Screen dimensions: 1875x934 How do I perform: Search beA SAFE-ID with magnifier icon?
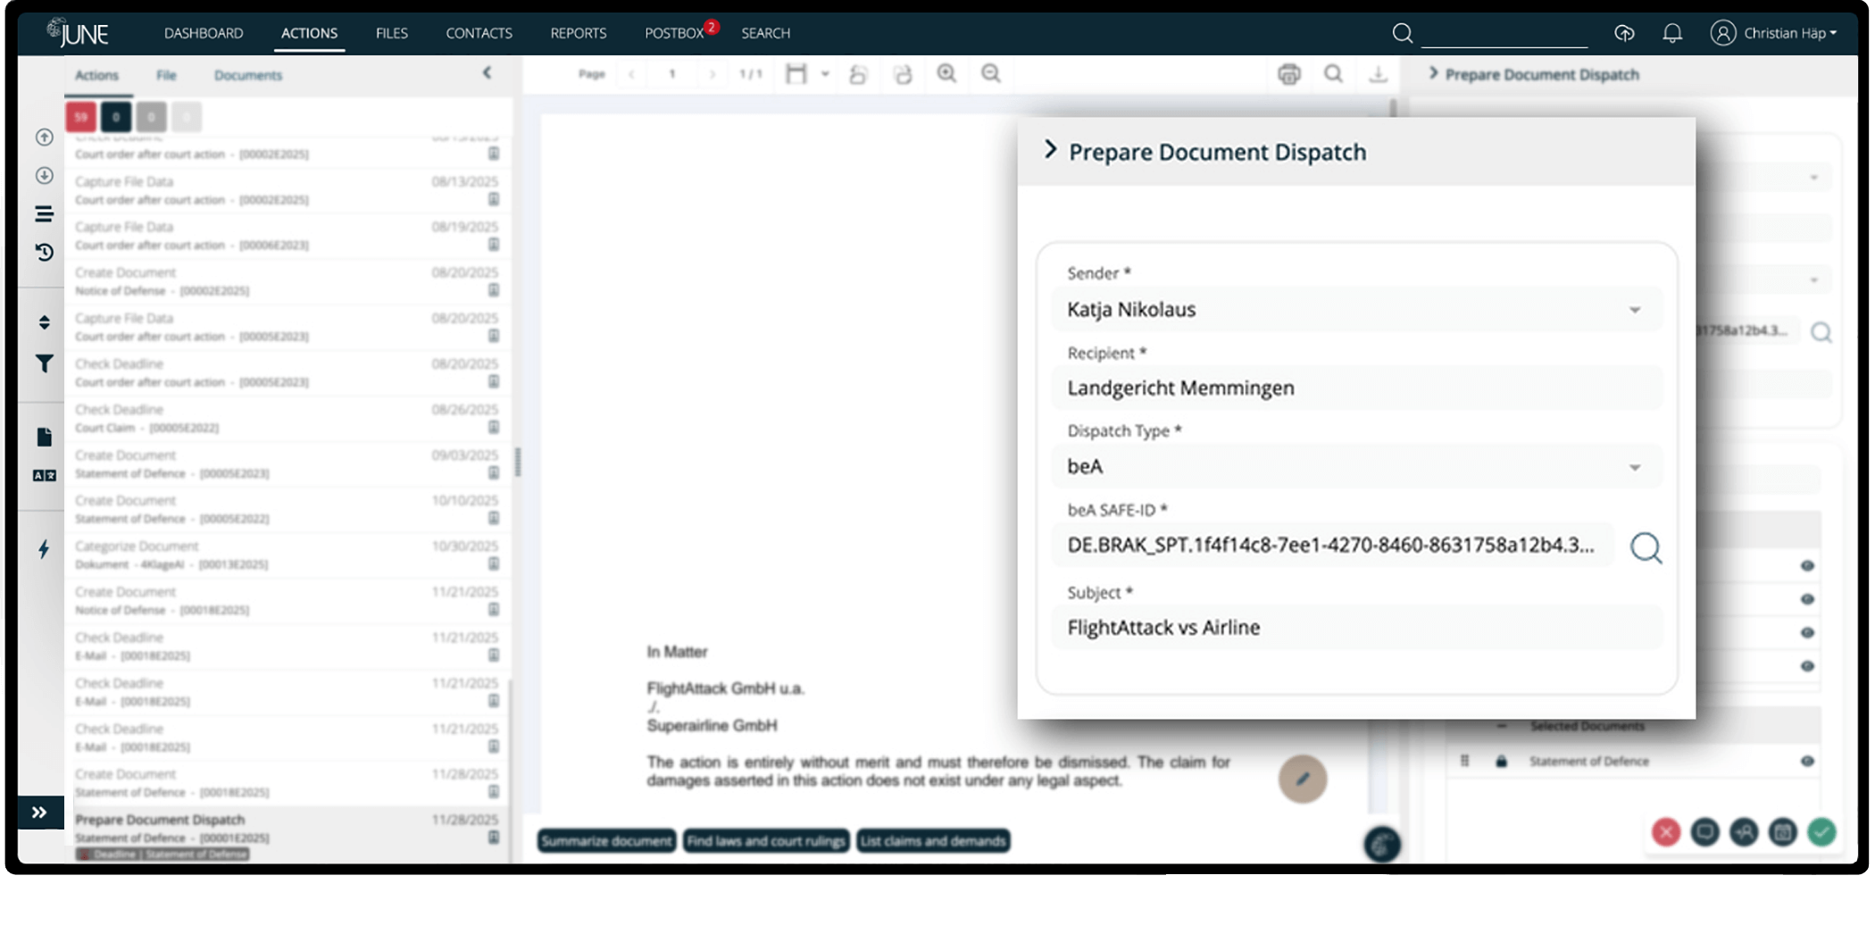click(x=1646, y=547)
